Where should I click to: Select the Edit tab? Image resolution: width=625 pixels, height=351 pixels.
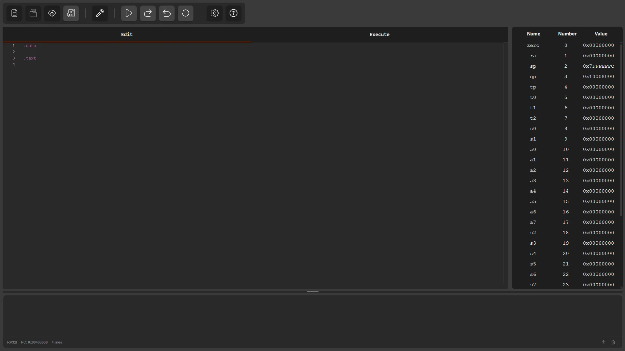(x=127, y=34)
